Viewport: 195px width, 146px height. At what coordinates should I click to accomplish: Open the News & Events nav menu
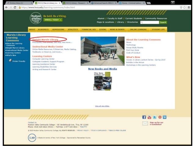point(117,30)
